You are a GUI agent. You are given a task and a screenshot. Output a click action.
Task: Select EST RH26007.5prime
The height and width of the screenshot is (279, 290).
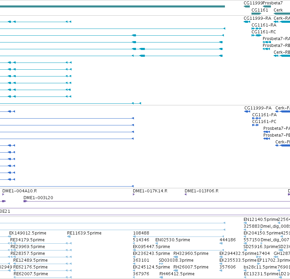(x=191, y=267)
